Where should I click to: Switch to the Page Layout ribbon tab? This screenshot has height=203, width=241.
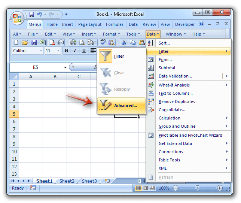click(89, 24)
